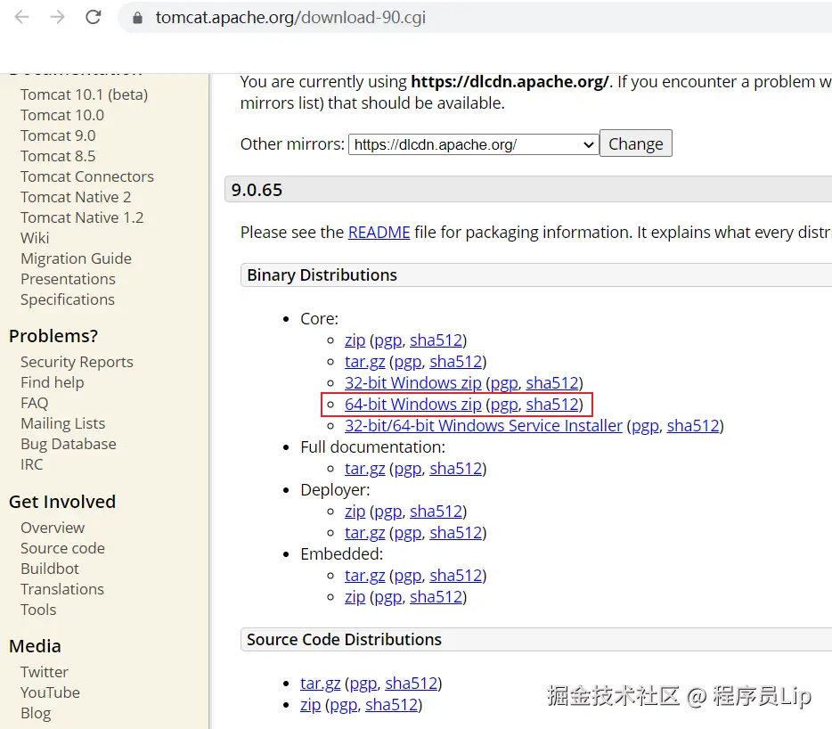Open Tomcat 10.1 (beta) sidebar link
The height and width of the screenshot is (729, 832).
tap(84, 94)
